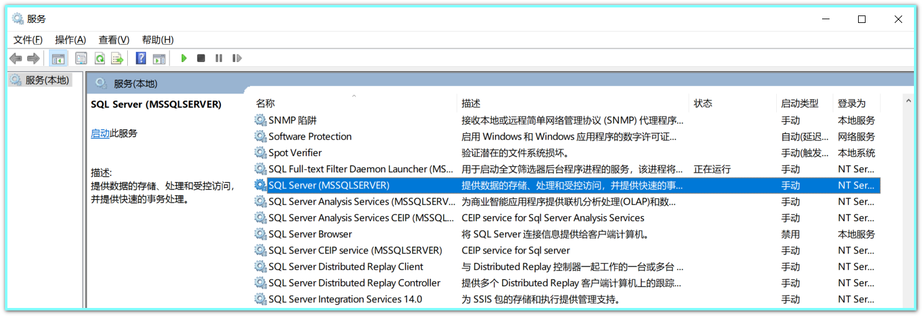Toggle the Show/Hide Console Tree toolbar icon
Screen dimensions: 922x316
click(58, 58)
